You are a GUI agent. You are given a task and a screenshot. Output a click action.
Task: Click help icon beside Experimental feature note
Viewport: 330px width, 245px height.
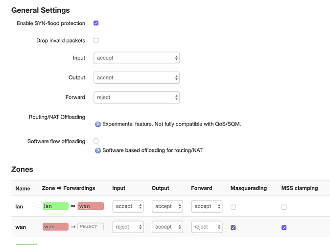(97, 124)
